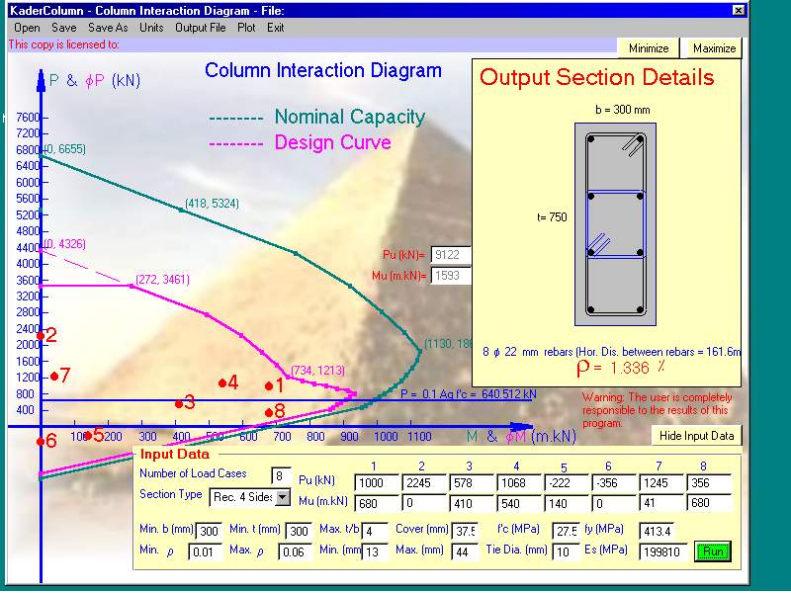The width and height of the screenshot is (791, 593).
Task: Open the Plot menu
Action: coord(246,28)
